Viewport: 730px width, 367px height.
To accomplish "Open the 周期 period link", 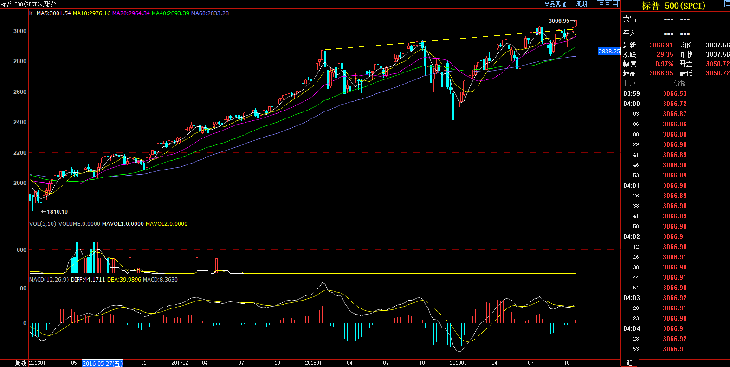I will 581,4.
